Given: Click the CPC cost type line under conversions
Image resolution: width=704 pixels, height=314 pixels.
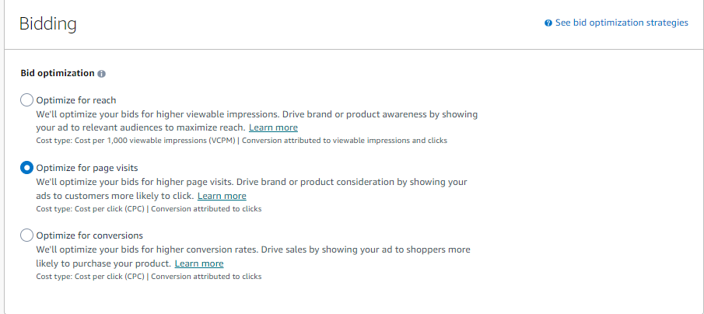Looking at the screenshot, I should click(x=149, y=276).
